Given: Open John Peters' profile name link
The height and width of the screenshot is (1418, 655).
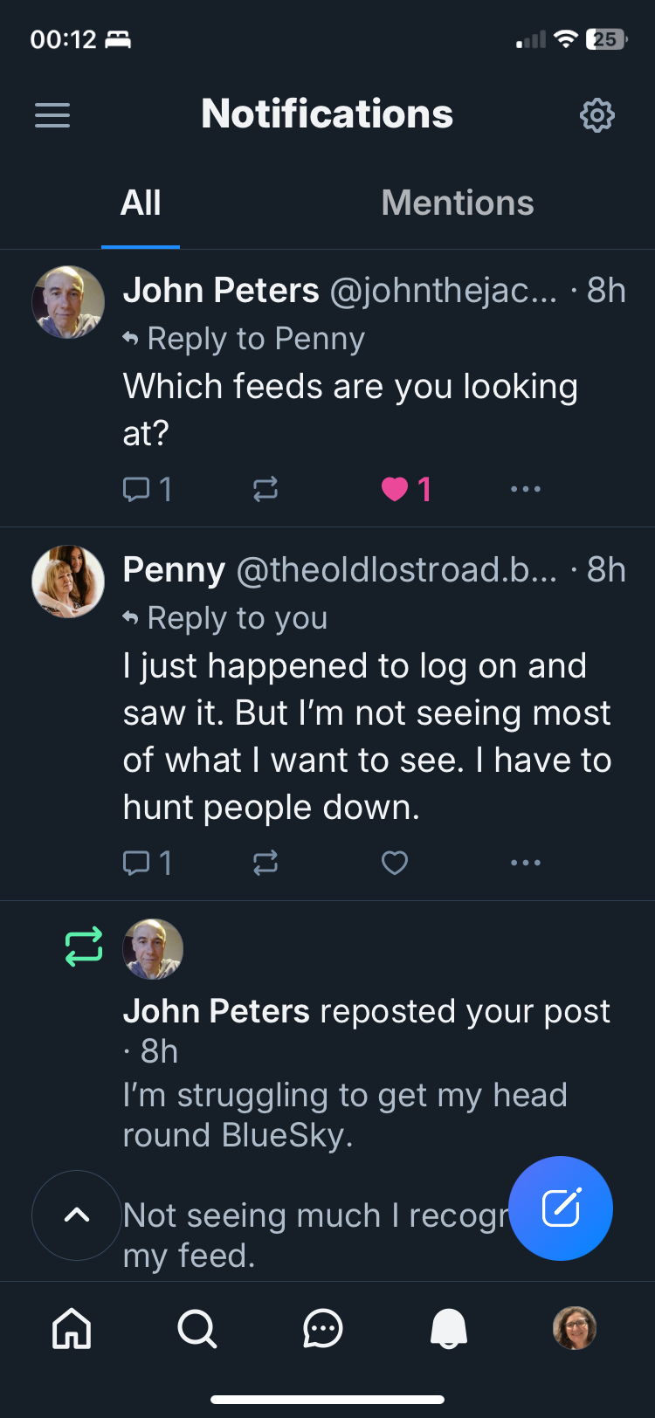Looking at the screenshot, I should [221, 291].
